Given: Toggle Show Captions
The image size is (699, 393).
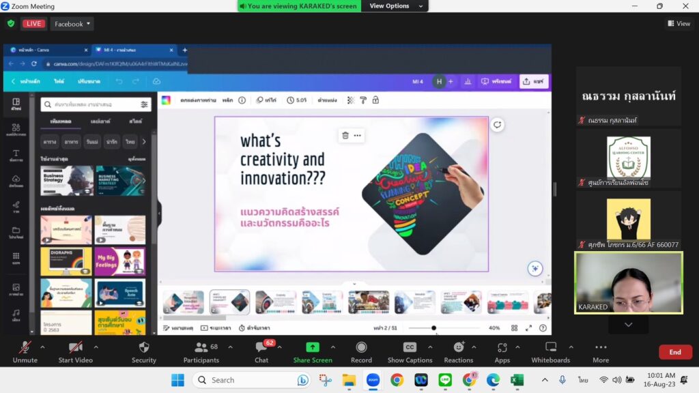Looking at the screenshot, I should click(x=410, y=351).
